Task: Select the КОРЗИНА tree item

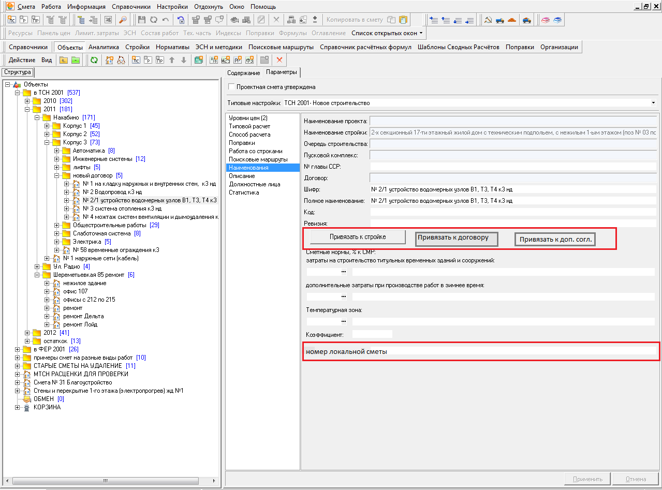Action: pyautogui.click(x=47, y=407)
